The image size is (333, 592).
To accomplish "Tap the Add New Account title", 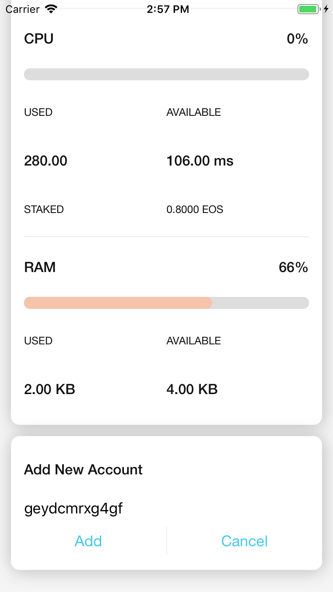I will click(83, 470).
